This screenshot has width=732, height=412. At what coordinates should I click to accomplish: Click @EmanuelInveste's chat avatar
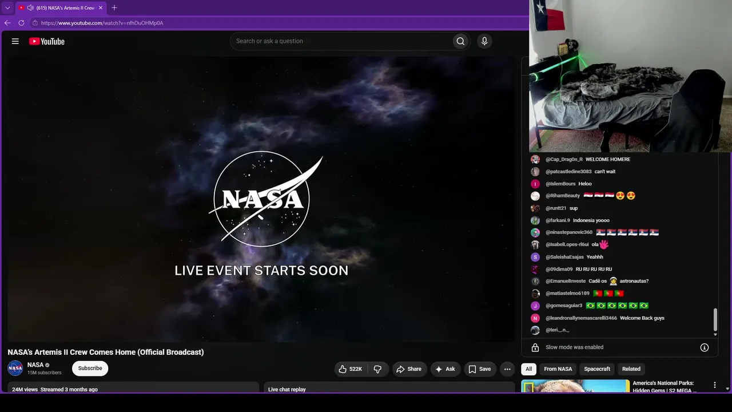[x=535, y=281]
